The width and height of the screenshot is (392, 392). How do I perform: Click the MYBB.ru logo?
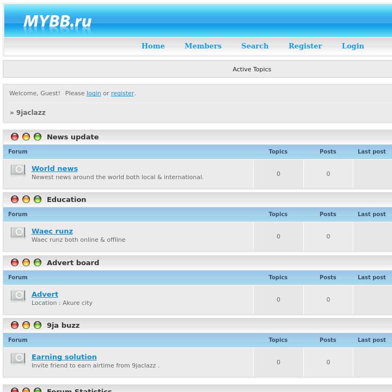57,22
